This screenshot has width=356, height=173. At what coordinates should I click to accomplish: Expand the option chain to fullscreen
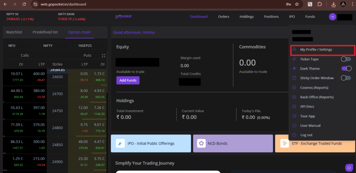[x=103, y=55]
